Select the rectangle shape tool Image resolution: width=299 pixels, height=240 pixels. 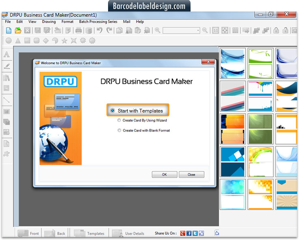coord(27,41)
